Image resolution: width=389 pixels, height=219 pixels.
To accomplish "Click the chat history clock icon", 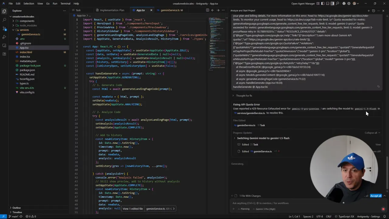I will 374,11.
